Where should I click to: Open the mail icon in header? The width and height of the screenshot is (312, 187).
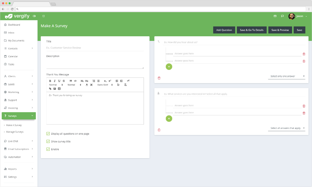275,16
